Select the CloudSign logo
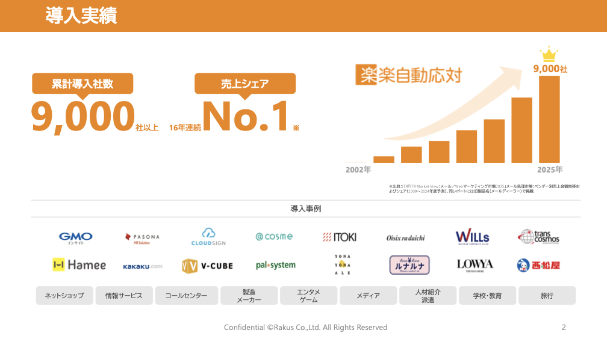 click(208, 237)
